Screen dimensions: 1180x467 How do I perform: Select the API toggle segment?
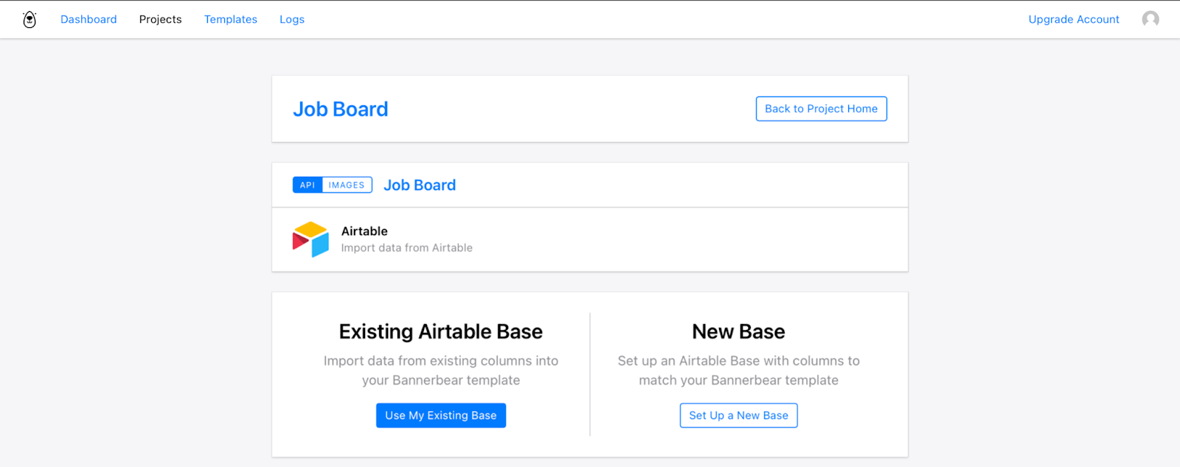coord(308,185)
